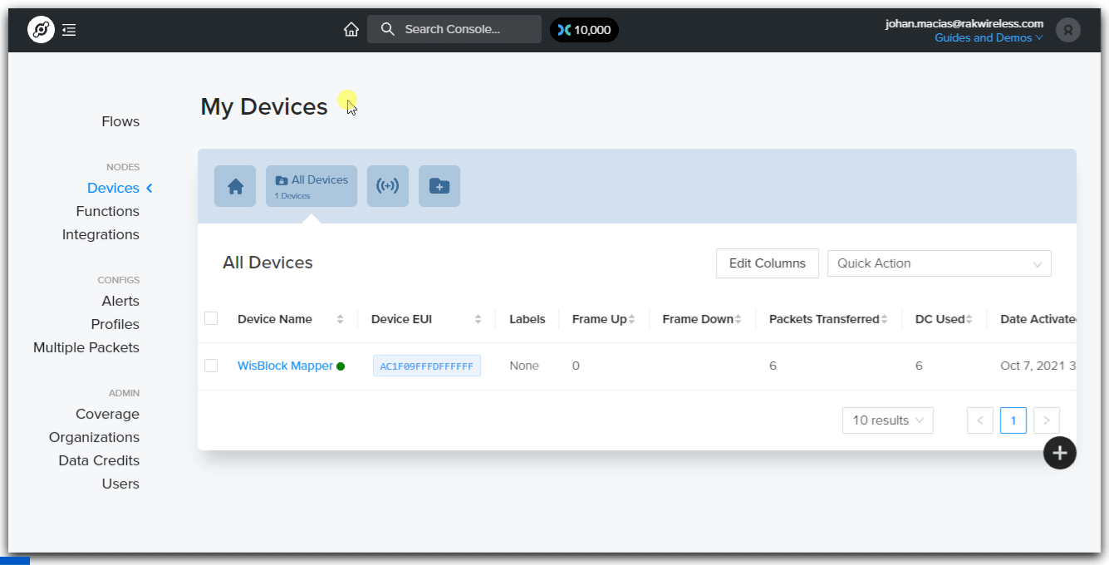
Task: Click the Oct 7, 2021 activation date cell
Action: 1038,366
